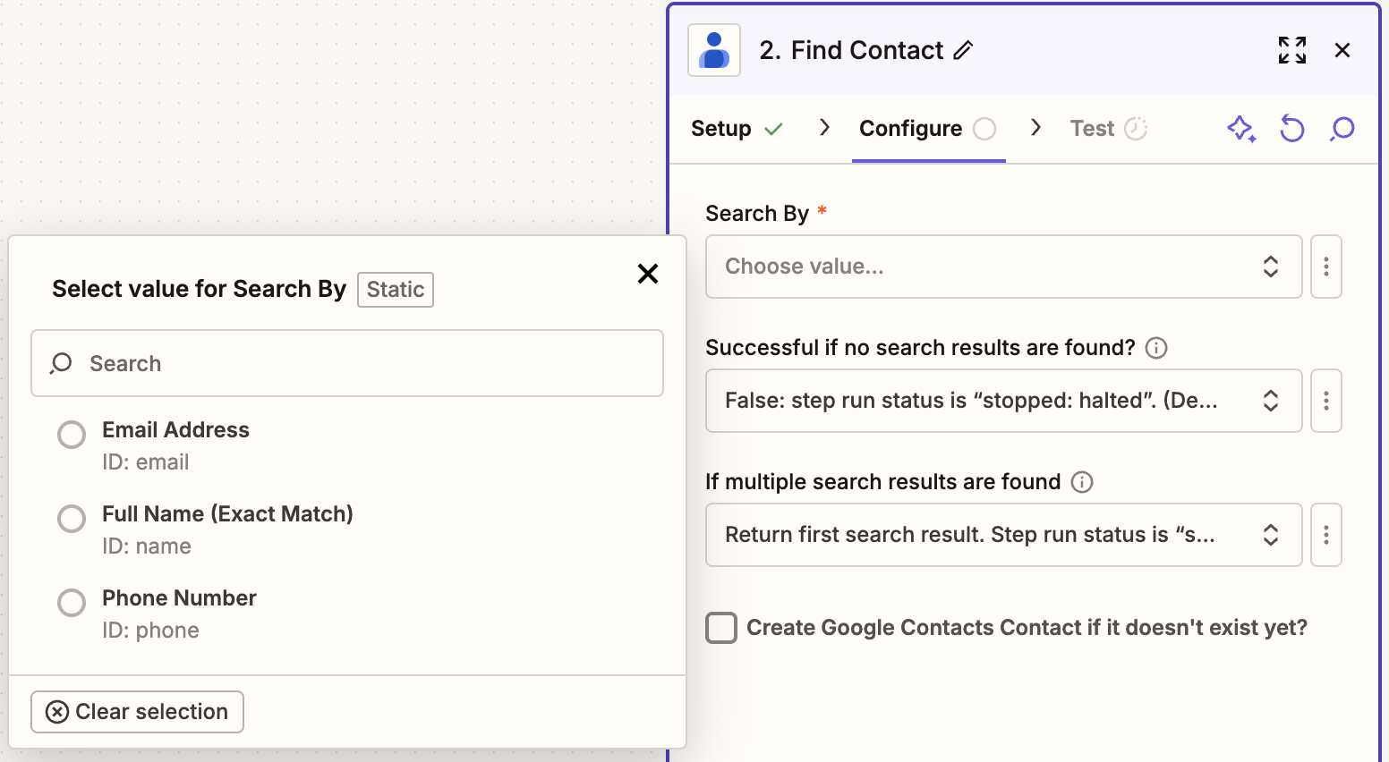Expand the panel to fullscreen
Screen dimensions: 1389x762
click(x=1291, y=50)
